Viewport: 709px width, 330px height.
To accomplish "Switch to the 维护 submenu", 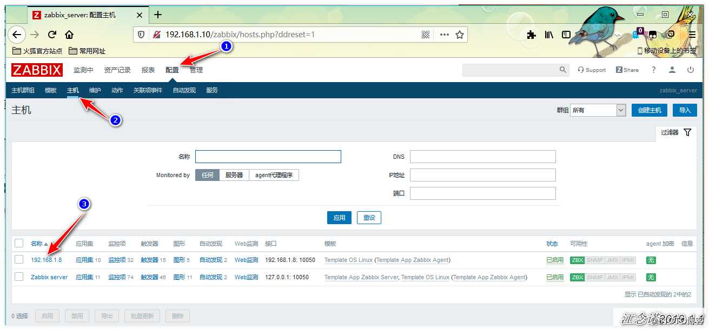I will (95, 90).
